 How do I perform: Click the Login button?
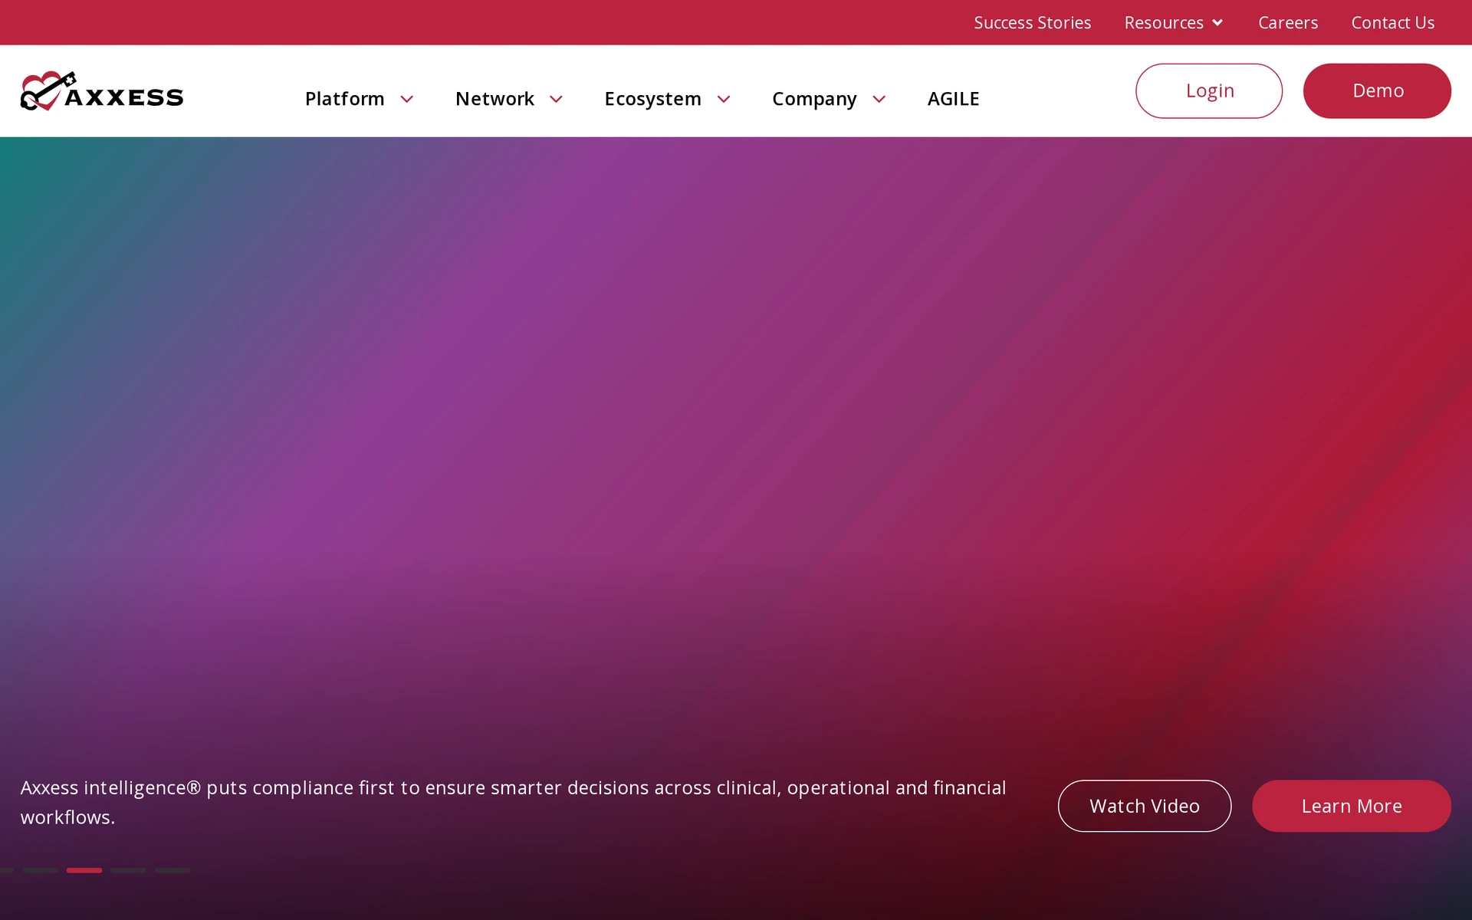tap(1209, 90)
